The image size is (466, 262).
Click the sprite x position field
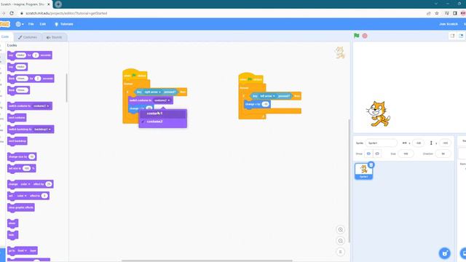coord(419,143)
